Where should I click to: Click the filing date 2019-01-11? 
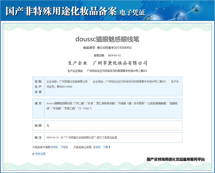click(x=114, y=55)
